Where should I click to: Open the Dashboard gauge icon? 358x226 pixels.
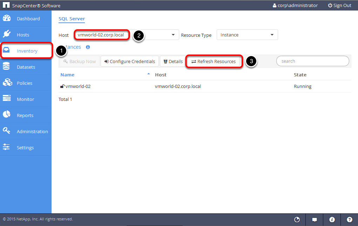pos(7,18)
